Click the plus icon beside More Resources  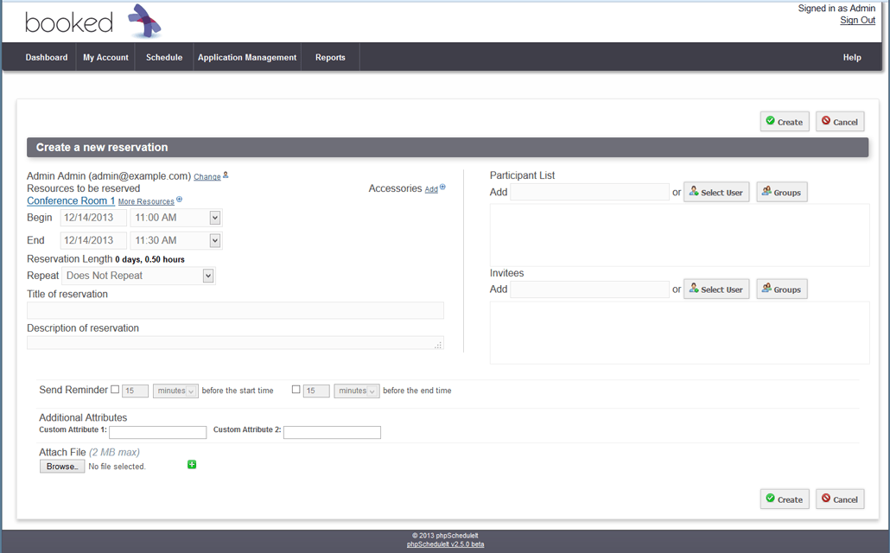[179, 200]
